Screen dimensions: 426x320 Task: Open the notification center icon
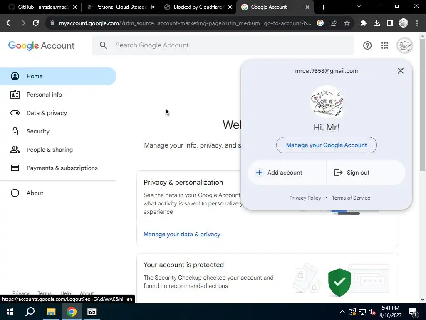coord(413,312)
